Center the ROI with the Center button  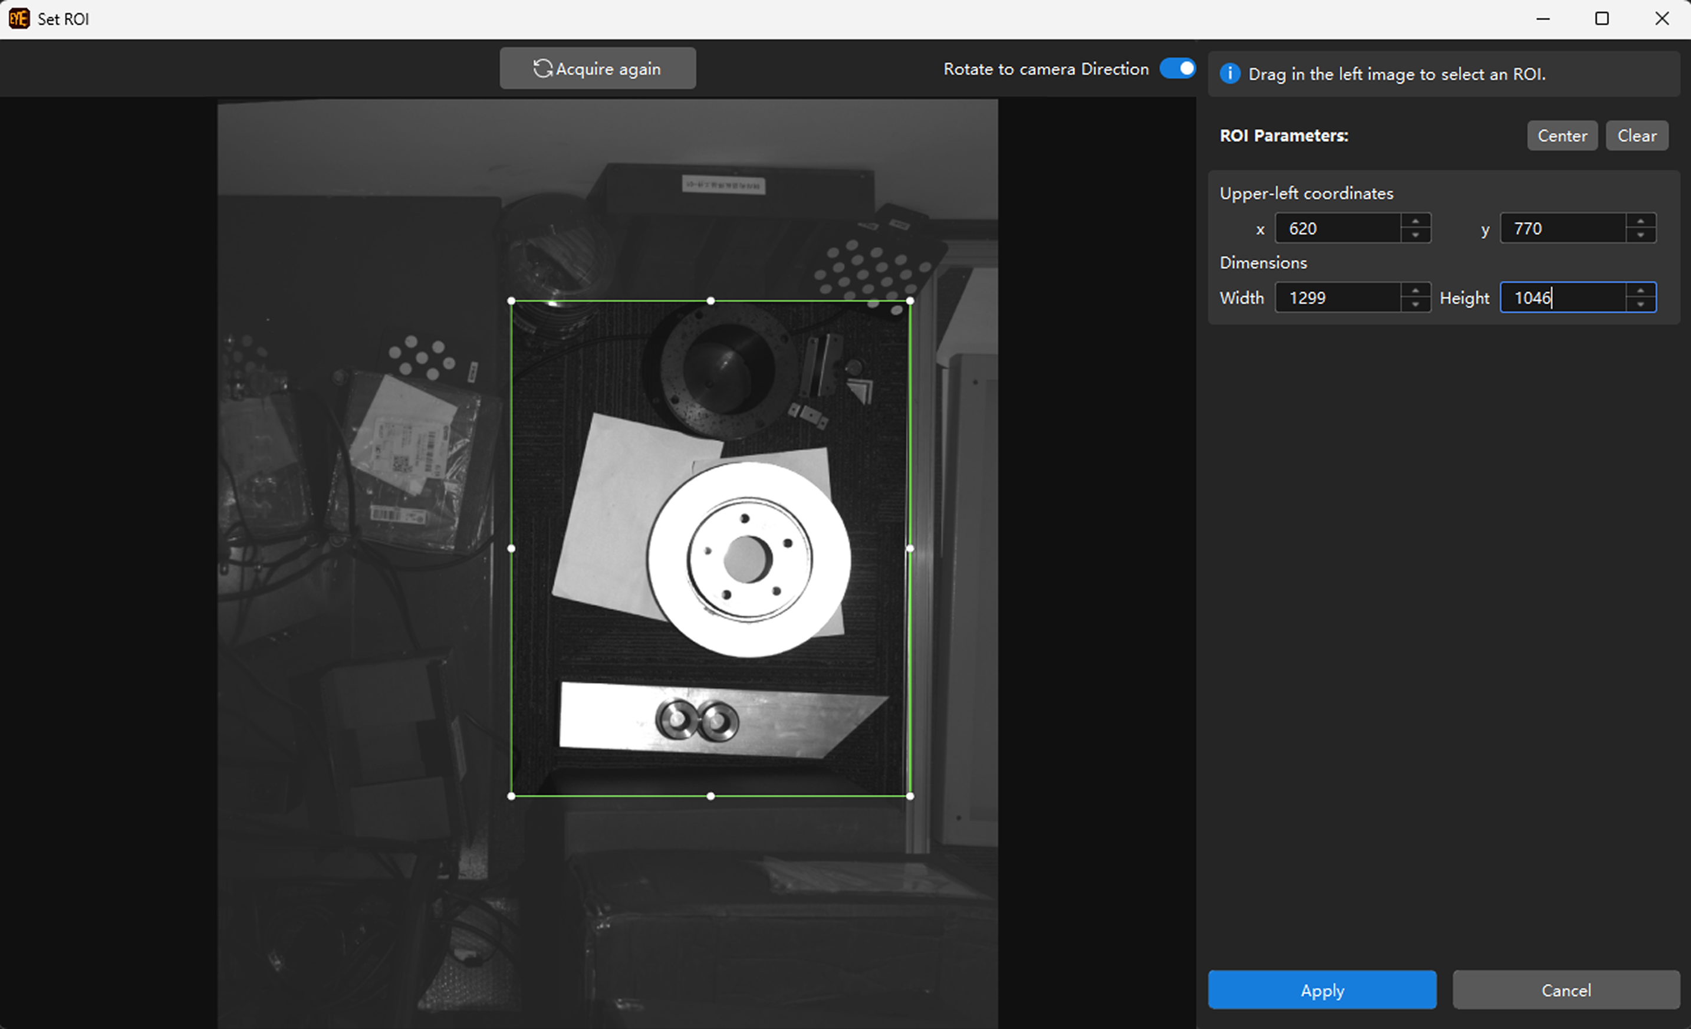click(1562, 135)
